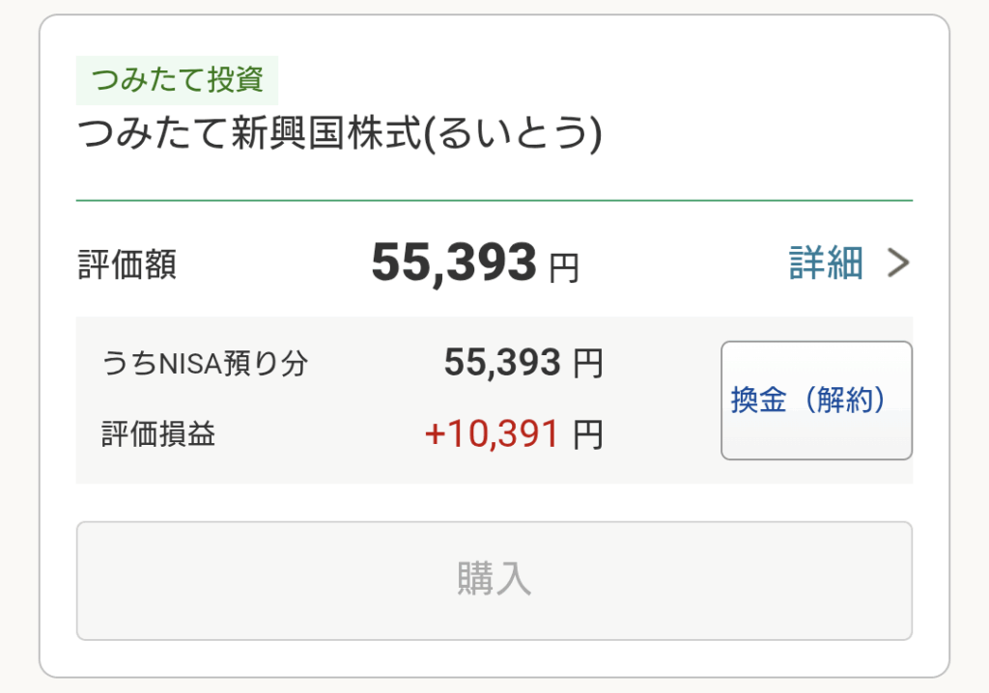Click the 評価額 label

click(x=127, y=264)
